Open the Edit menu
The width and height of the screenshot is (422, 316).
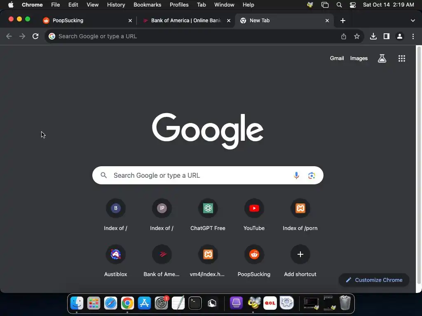pos(73,5)
